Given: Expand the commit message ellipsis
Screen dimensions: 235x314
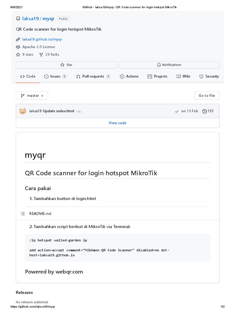Looking at the screenshot, I should point(79,111).
